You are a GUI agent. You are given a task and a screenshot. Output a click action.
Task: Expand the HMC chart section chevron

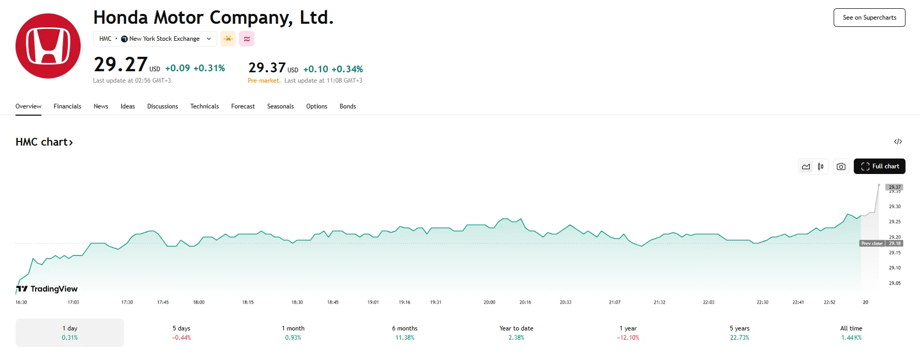pyautogui.click(x=71, y=141)
